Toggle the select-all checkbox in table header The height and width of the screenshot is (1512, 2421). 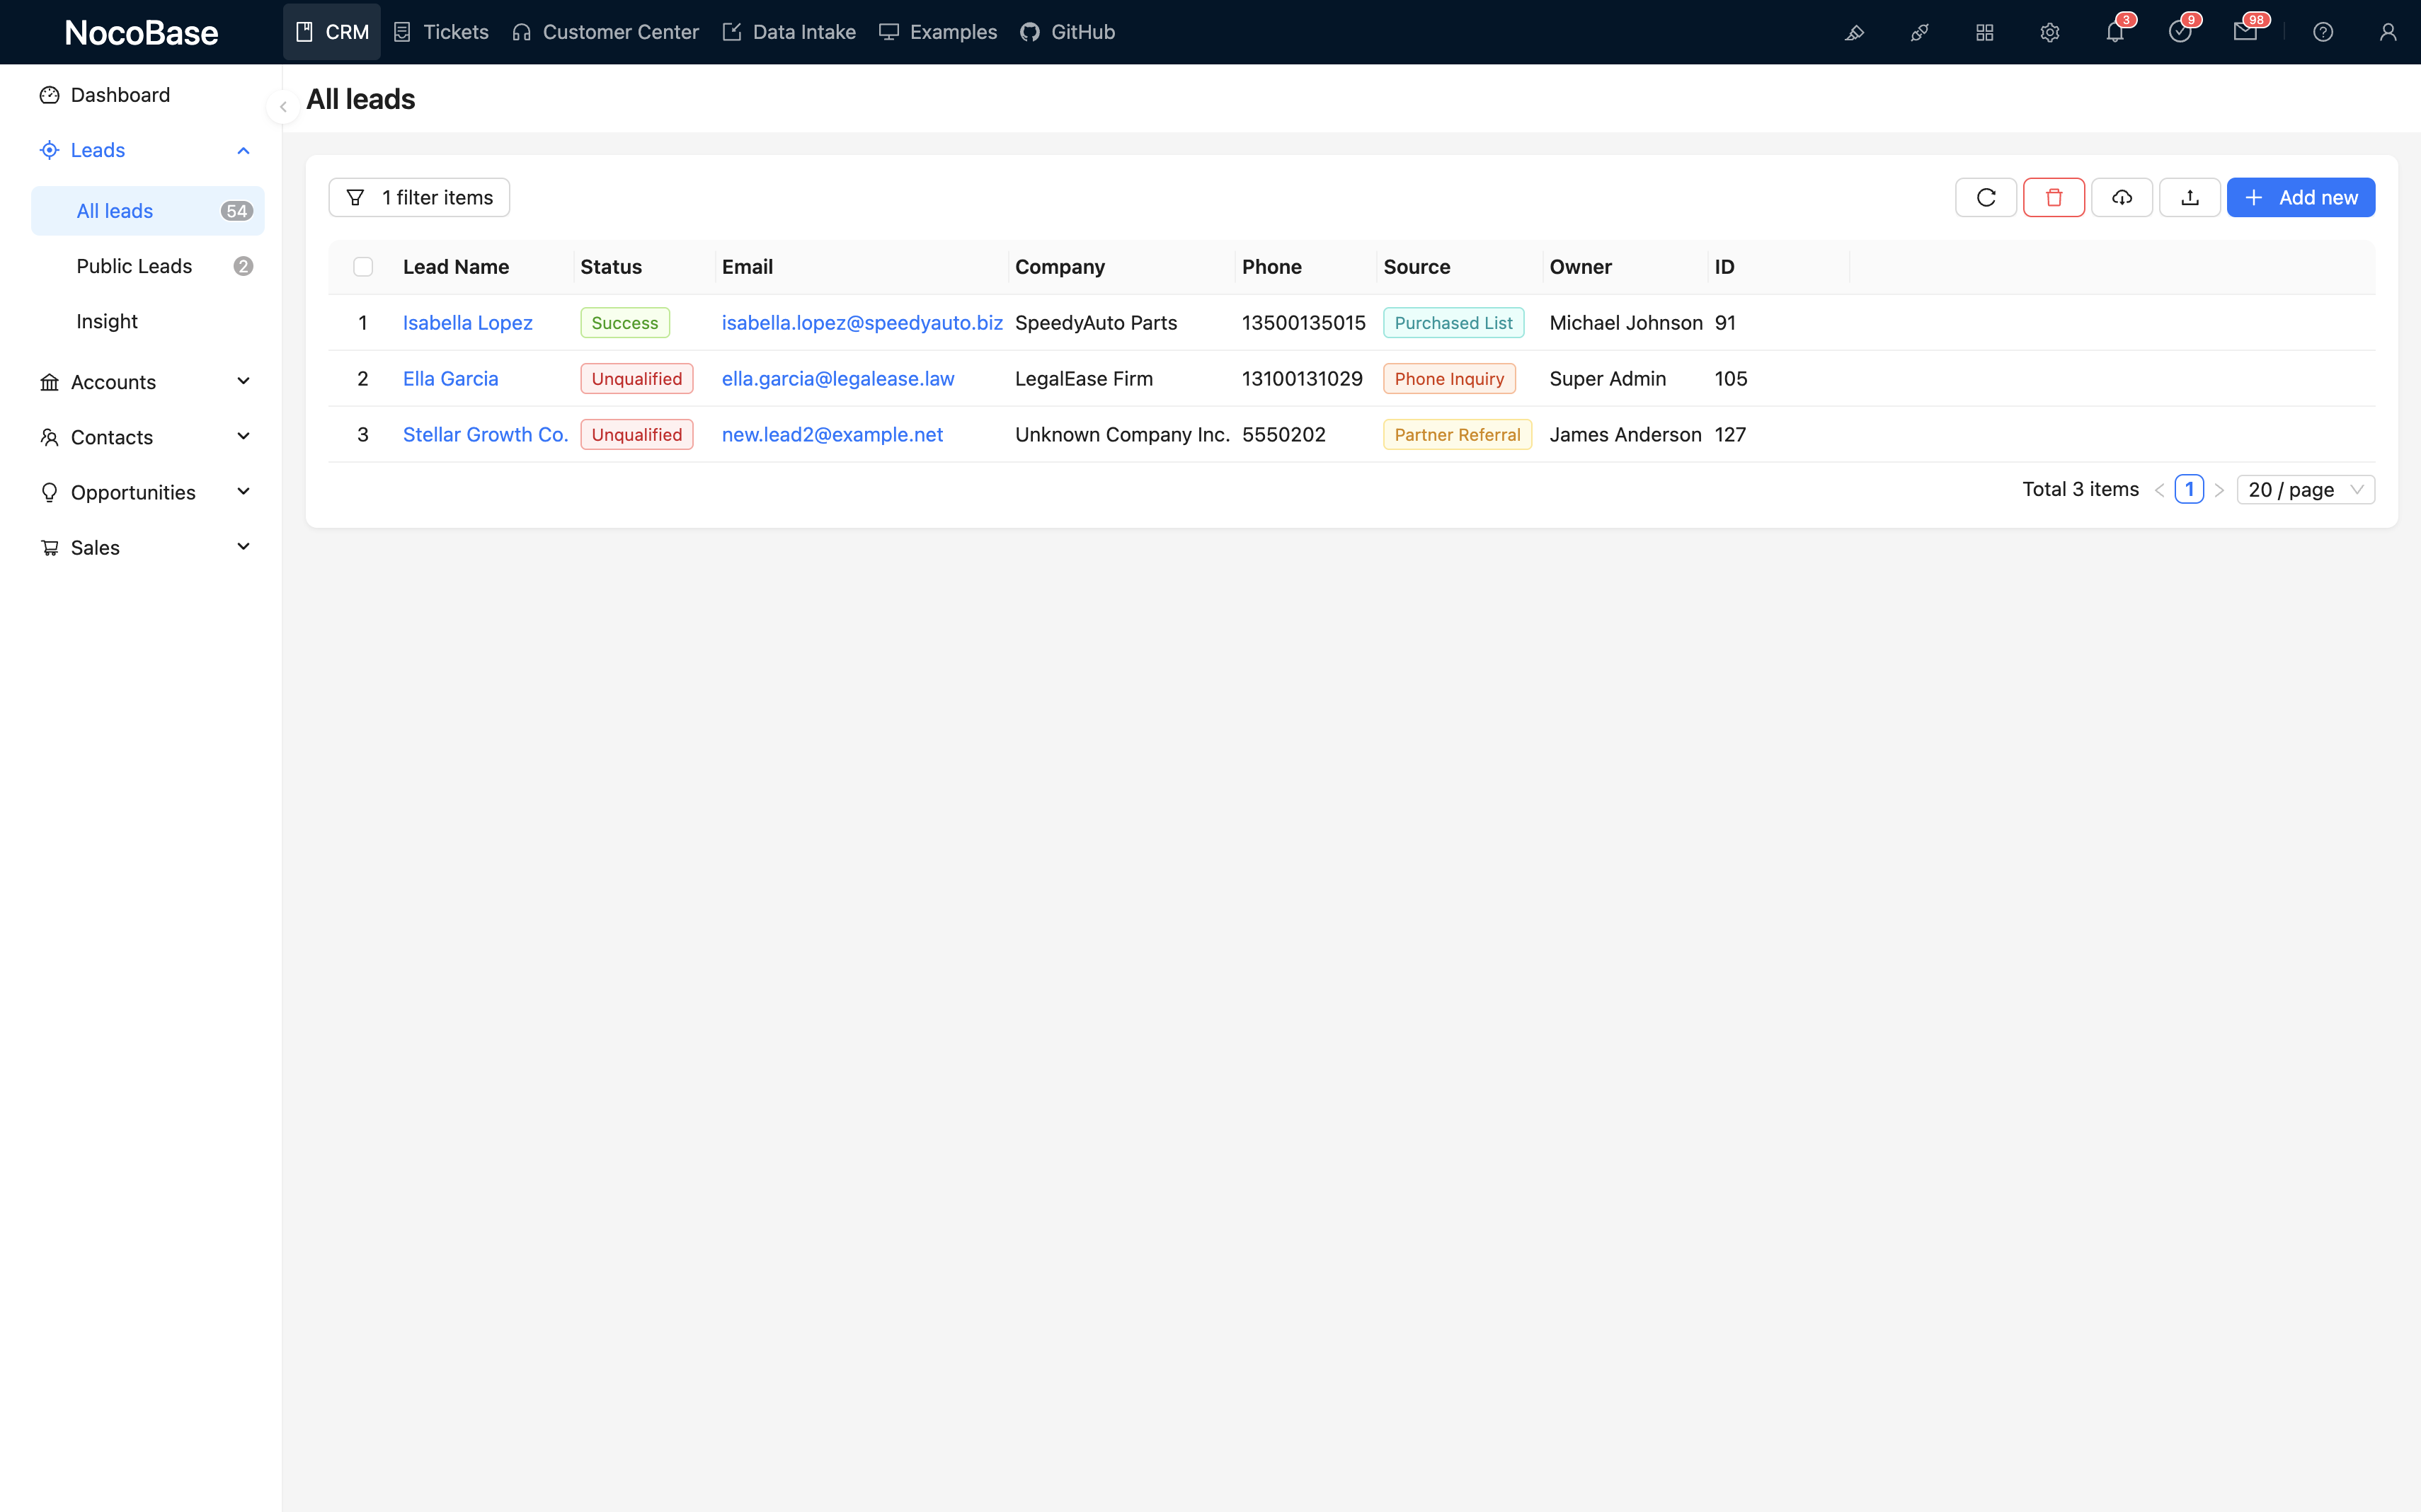point(363,267)
